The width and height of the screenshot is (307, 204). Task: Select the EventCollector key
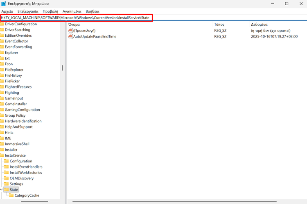(16, 41)
